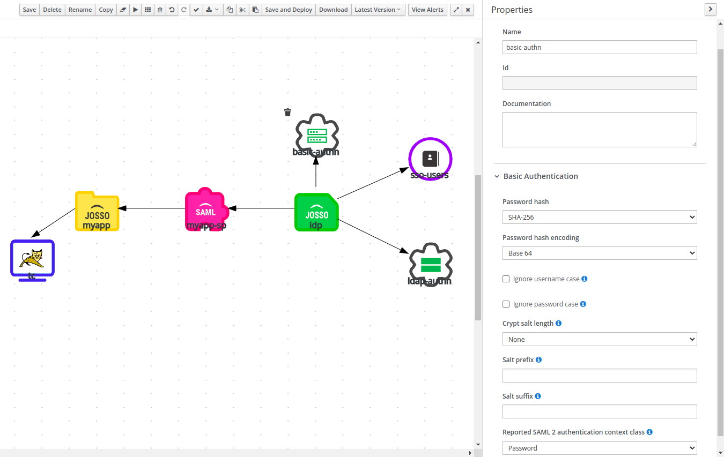Click the Salt suffix input field

600,411
